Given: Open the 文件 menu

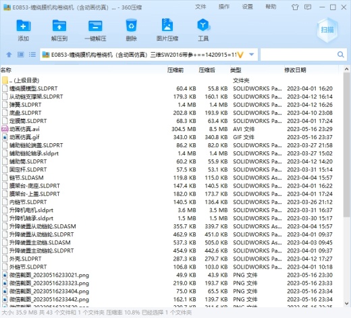Looking at the screenshot, I should coord(200,7).
